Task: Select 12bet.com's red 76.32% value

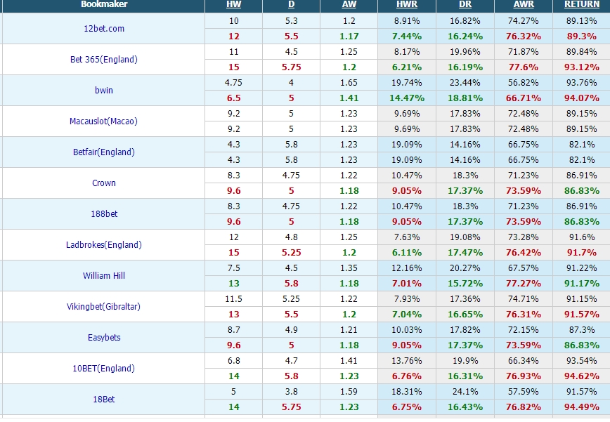Action: (524, 36)
